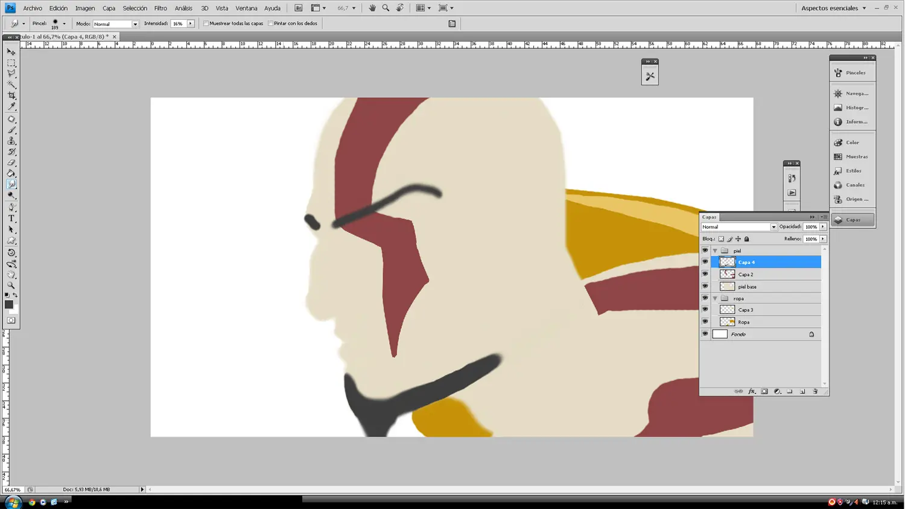Toggle lock all icon in Capas
The height and width of the screenshot is (509, 905).
tap(746, 239)
